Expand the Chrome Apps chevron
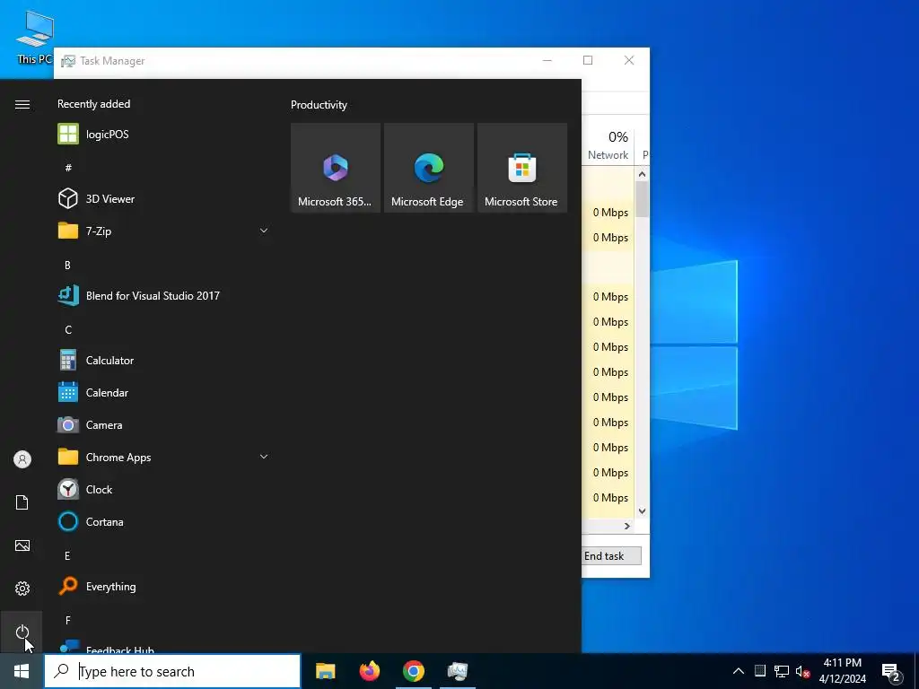 (264, 457)
